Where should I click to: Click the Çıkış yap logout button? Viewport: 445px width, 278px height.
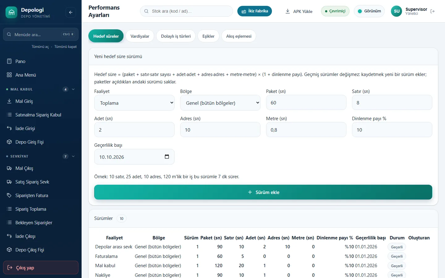pos(41,267)
